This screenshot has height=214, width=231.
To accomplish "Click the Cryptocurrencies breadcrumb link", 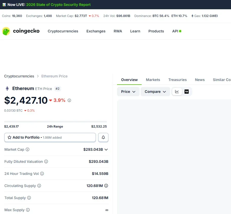I will 19,76.
